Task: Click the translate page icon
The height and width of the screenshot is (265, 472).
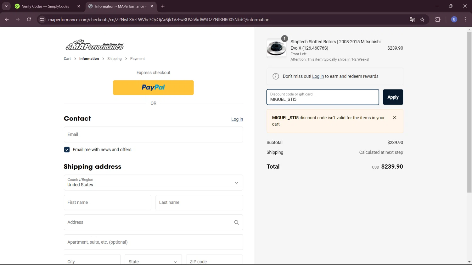Action: coord(412,19)
